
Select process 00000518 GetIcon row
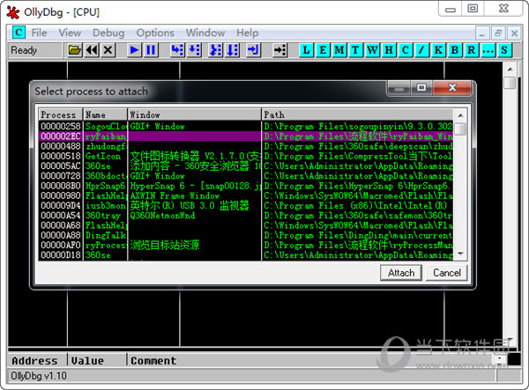click(246, 156)
